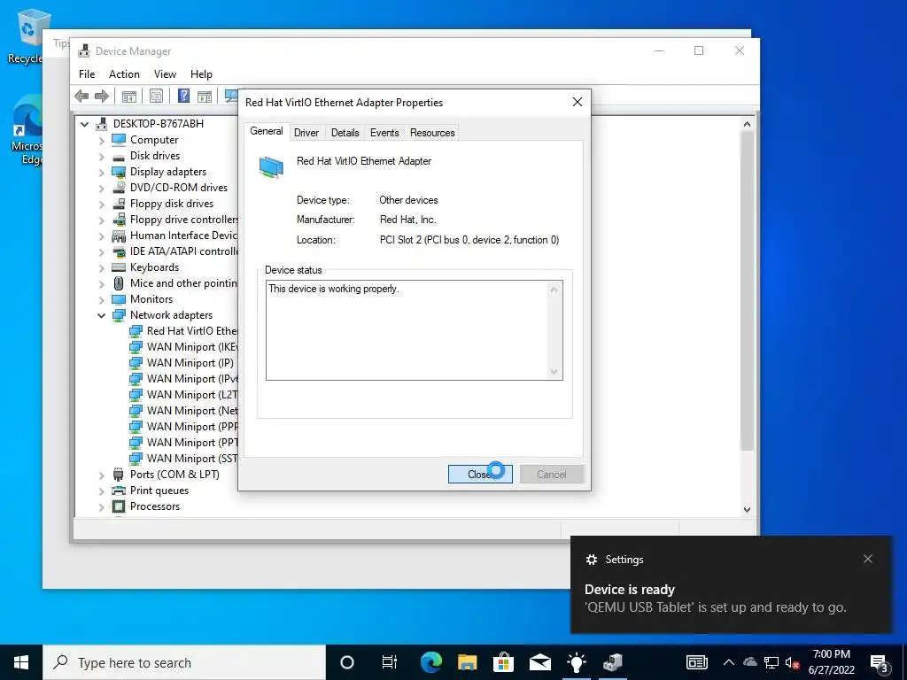Click the DVD/CD-ROM drives icon

coord(119,188)
